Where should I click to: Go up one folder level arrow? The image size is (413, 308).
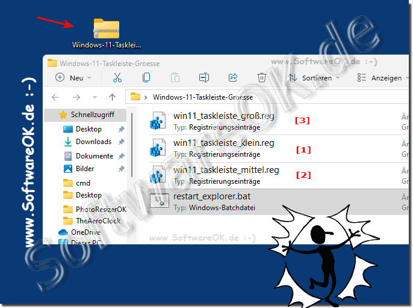coord(112,97)
